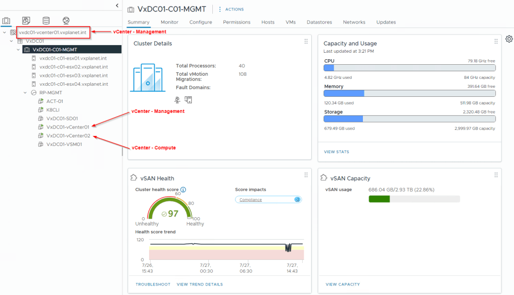Open the Hosts tab
Image resolution: width=514 pixels, height=295 pixels.
(268, 22)
